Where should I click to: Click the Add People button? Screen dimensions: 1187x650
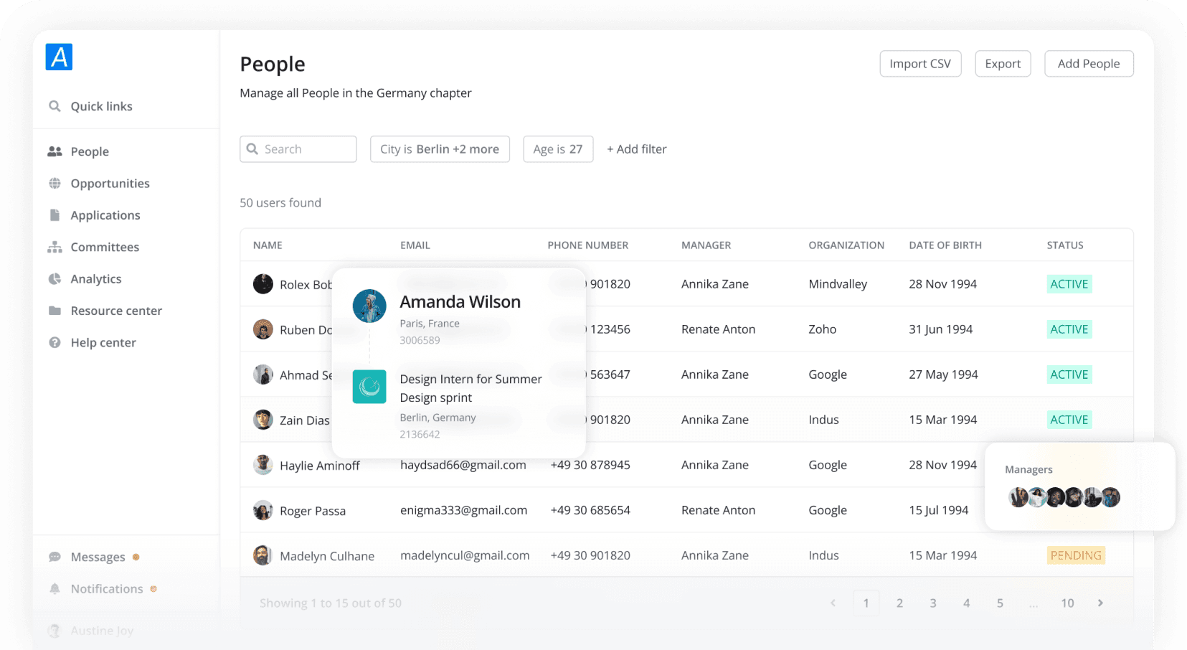pos(1089,64)
